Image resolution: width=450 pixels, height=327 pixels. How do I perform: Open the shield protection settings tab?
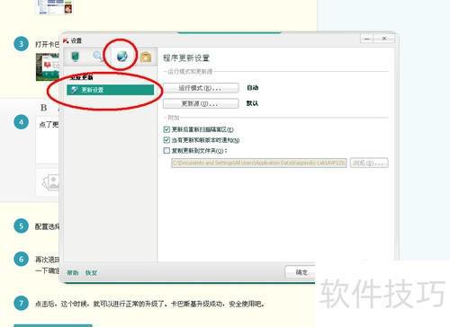point(75,57)
